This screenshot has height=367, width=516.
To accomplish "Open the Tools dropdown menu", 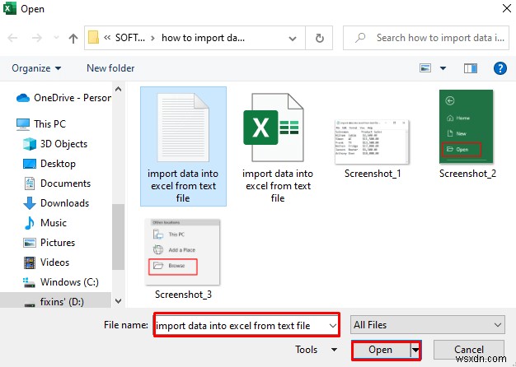I will [x=316, y=350].
